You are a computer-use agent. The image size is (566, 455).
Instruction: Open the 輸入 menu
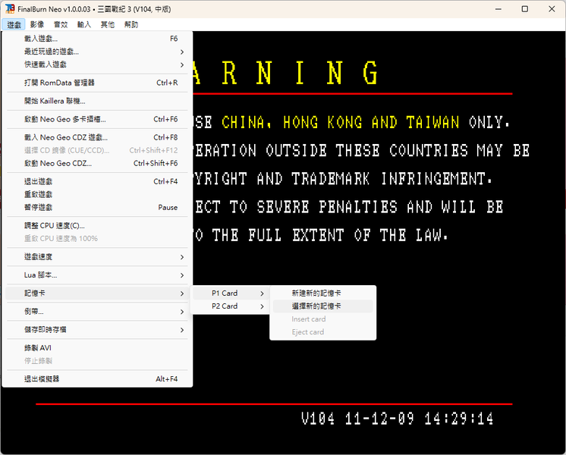coord(84,24)
